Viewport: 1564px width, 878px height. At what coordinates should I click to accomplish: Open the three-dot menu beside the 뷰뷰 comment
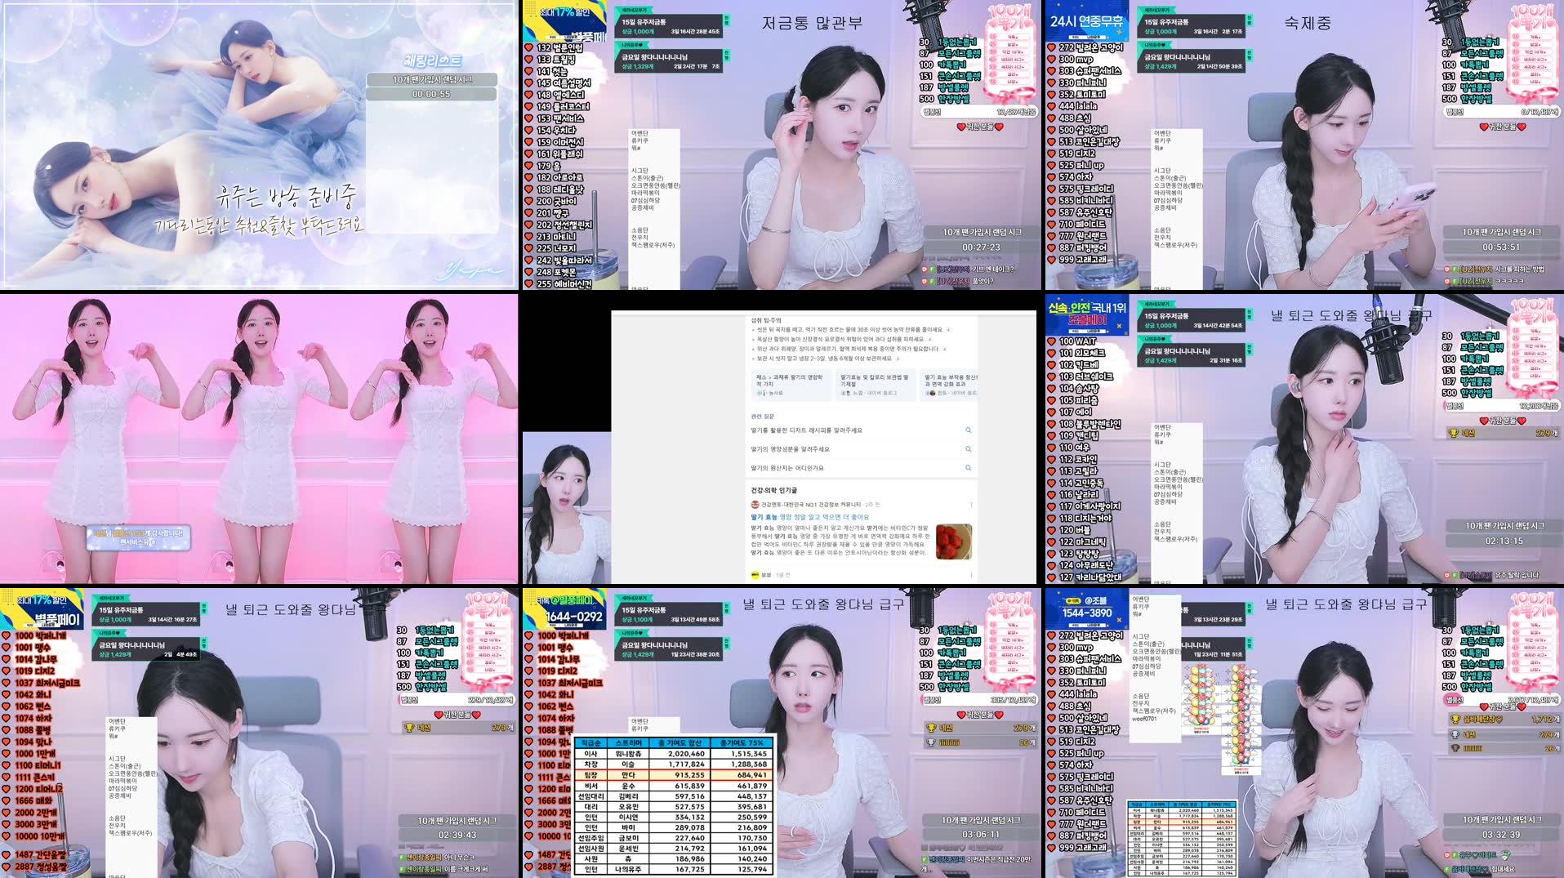pos(972,574)
